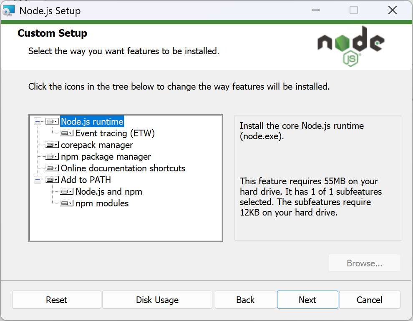Open Online documentation shortcuts install-option icon
Image resolution: width=413 pixels, height=321 pixels.
(x=52, y=168)
